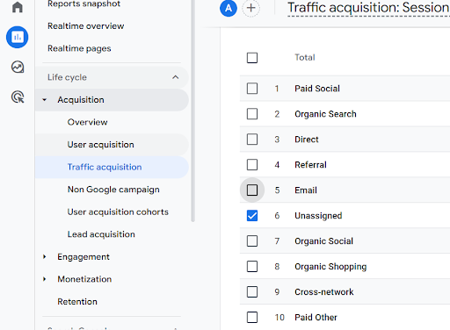450x330 pixels.
Task: Open Realtime overview
Action: point(86,26)
